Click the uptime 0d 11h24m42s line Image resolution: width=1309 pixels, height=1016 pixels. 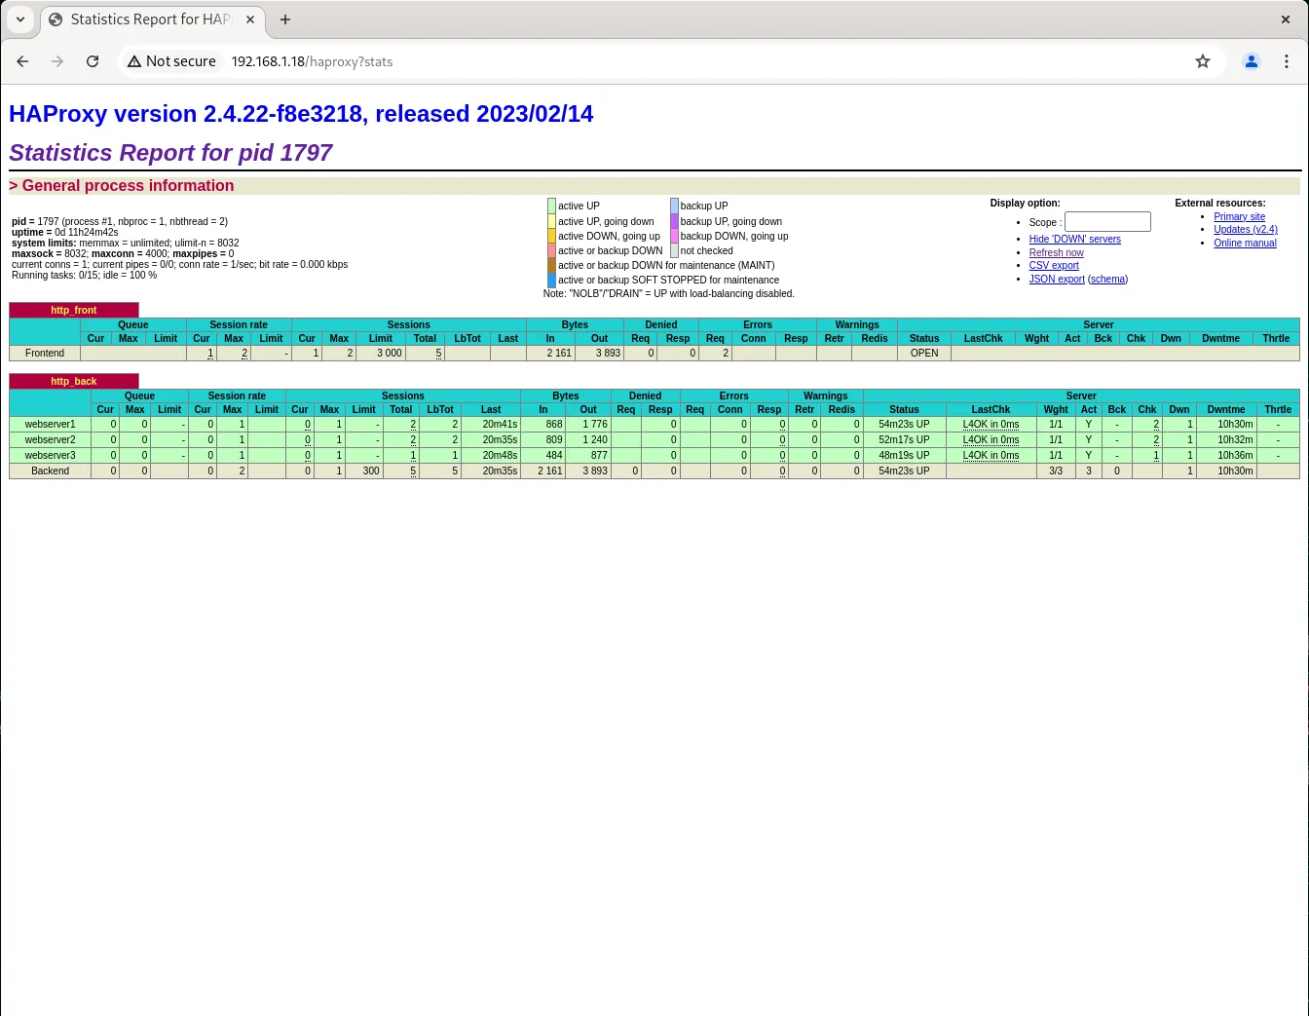[x=65, y=233]
